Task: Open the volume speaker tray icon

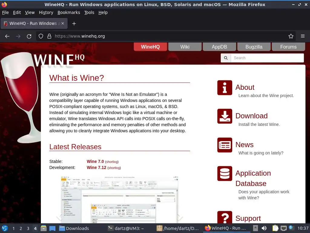Action: (264, 228)
